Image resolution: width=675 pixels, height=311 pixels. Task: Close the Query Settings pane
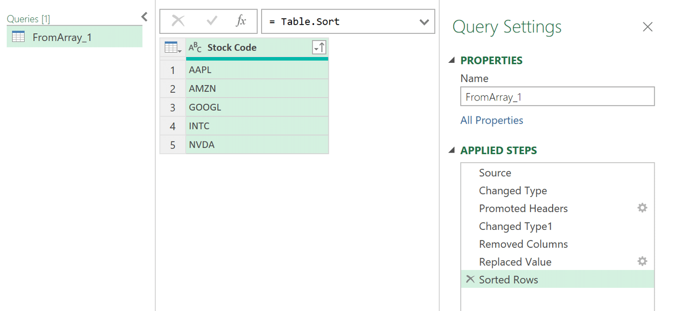pos(647,27)
